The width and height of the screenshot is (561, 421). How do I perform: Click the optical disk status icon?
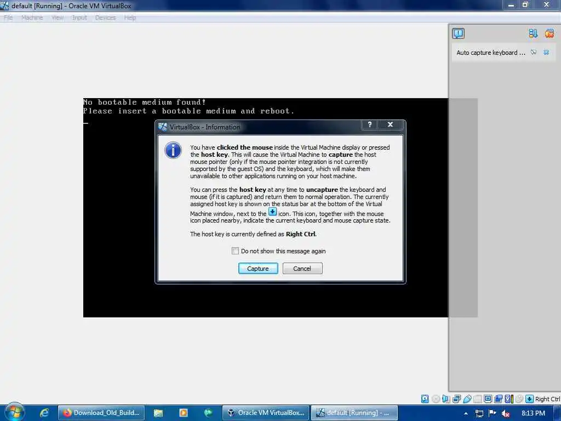436,399
